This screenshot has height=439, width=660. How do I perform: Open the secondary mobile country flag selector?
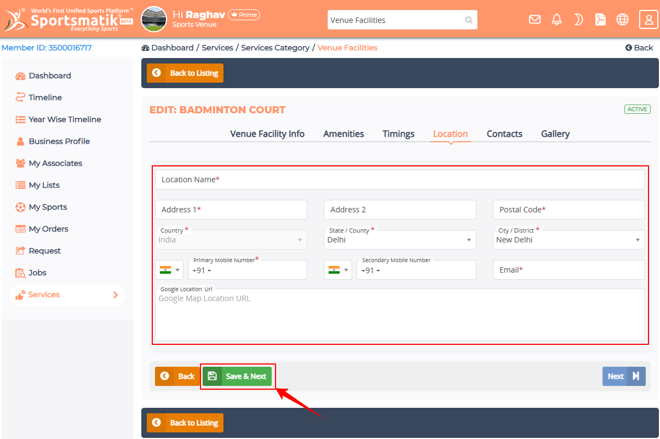point(338,270)
